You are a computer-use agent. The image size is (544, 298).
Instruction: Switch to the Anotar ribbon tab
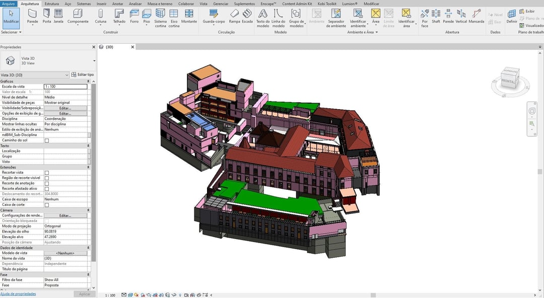point(117,4)
